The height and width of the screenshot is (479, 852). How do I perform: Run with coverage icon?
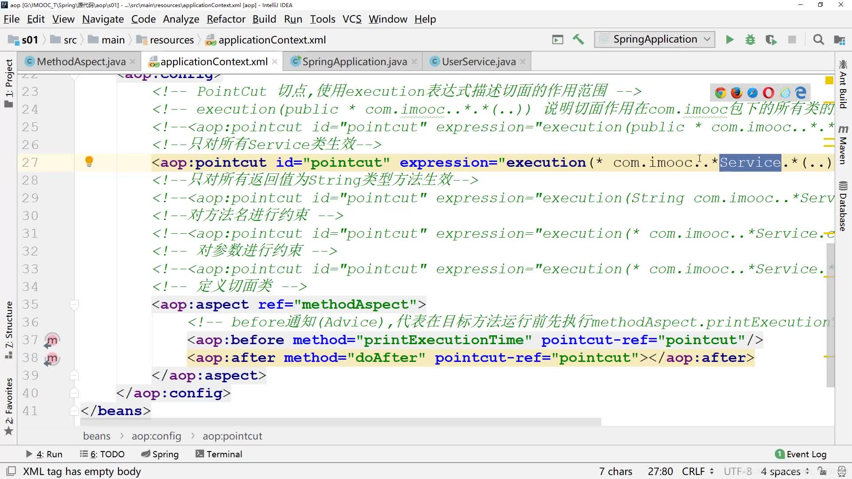[x=771, y=40]
